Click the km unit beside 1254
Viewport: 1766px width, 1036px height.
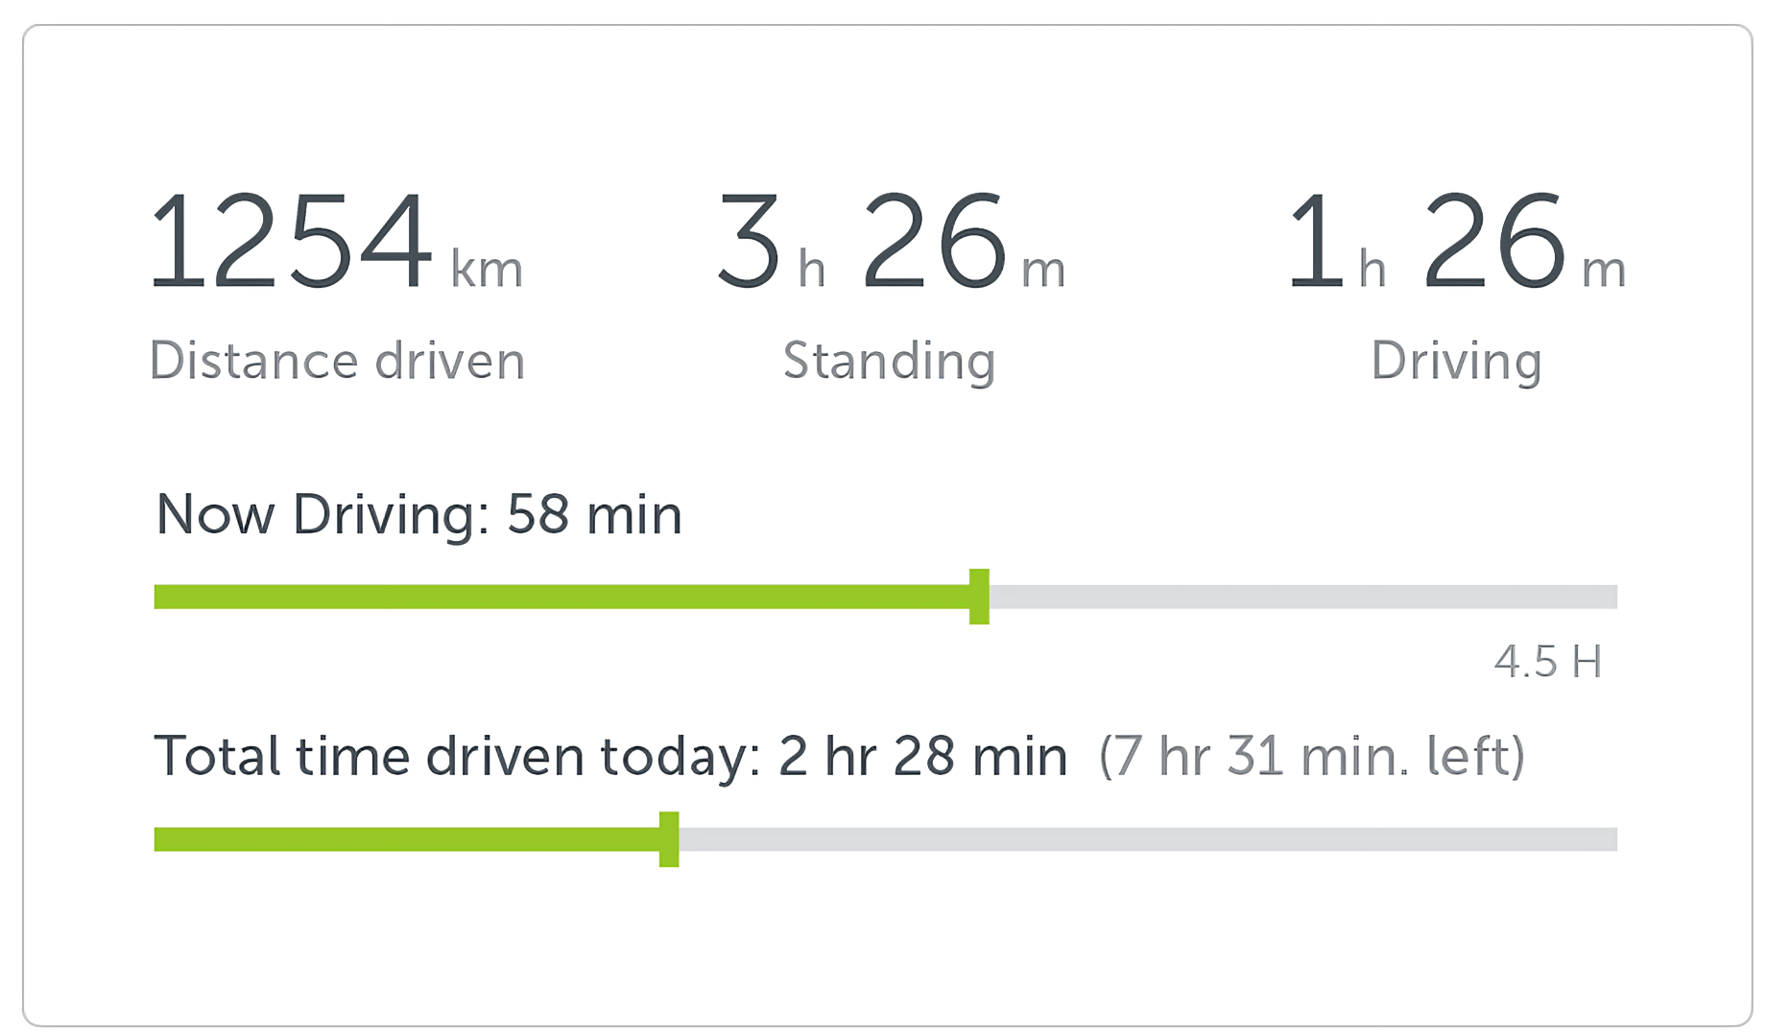click(x=487, y=270)
